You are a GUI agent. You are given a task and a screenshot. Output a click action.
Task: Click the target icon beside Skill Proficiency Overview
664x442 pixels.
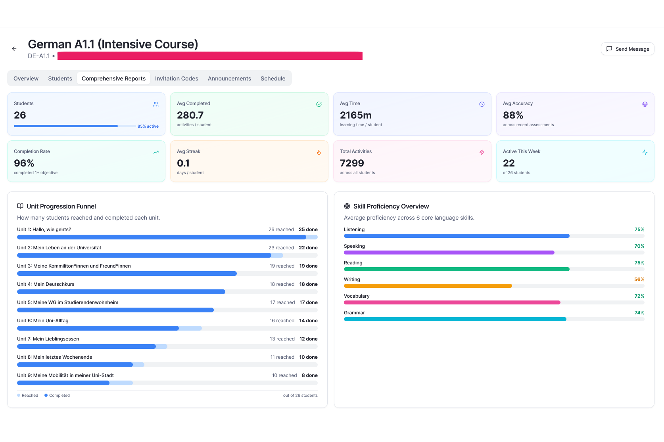(347, 206)
